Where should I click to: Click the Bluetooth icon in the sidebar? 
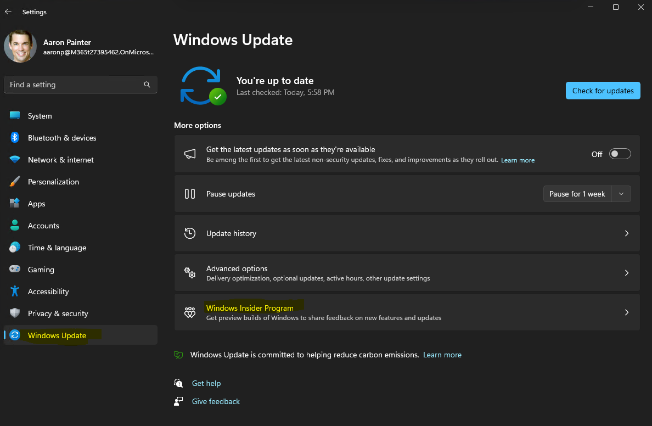click(x=15, y=137)
